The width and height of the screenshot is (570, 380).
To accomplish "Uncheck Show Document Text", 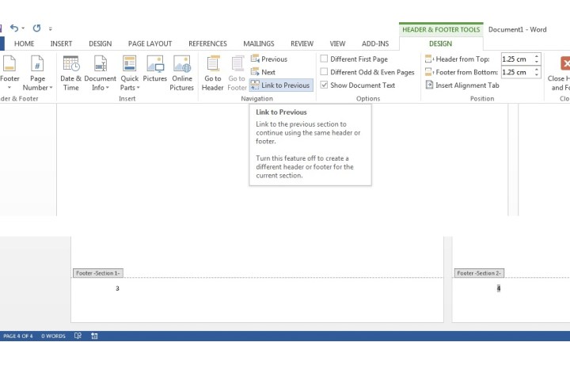I will point(324,85).
